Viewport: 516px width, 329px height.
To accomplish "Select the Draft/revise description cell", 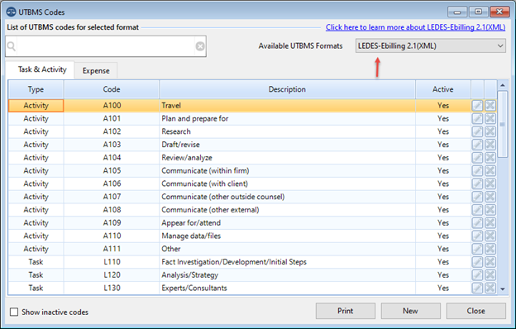I will (x=287, y=145).
